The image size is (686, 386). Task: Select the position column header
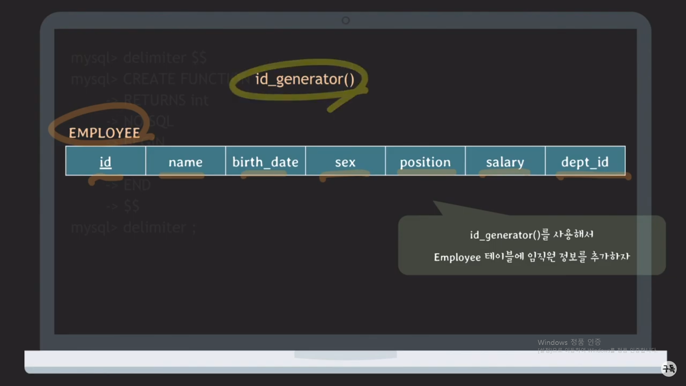click(425, 162)
